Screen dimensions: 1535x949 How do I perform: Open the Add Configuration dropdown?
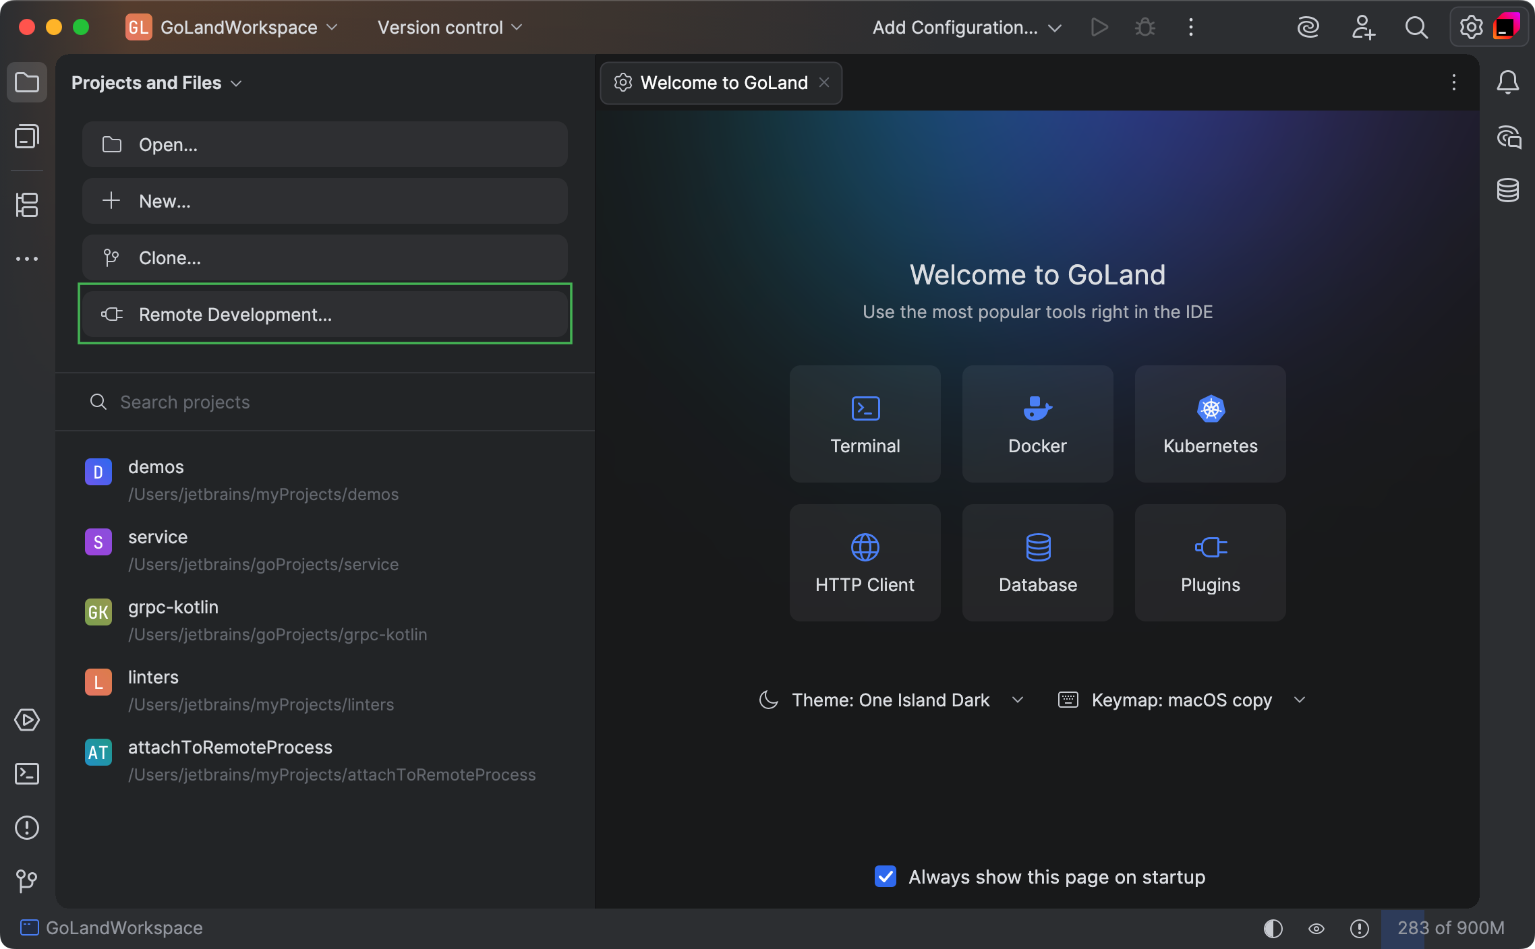tap(967, 27)
